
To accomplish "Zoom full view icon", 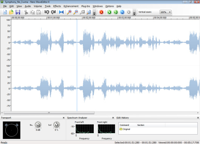I will coord(89,12).
